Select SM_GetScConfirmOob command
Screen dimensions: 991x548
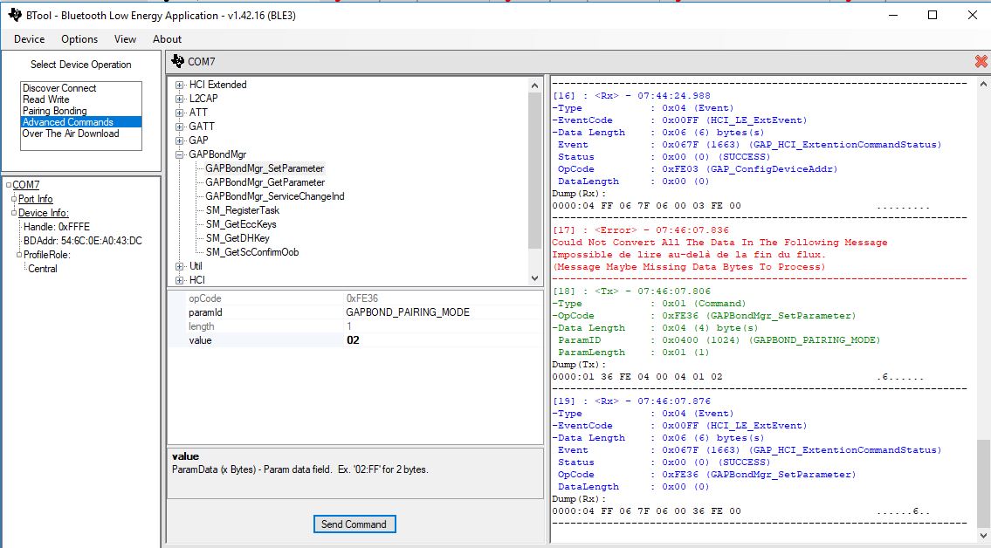pos(252,252)
